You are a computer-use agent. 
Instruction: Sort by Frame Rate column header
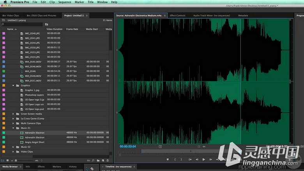(72, 29)
